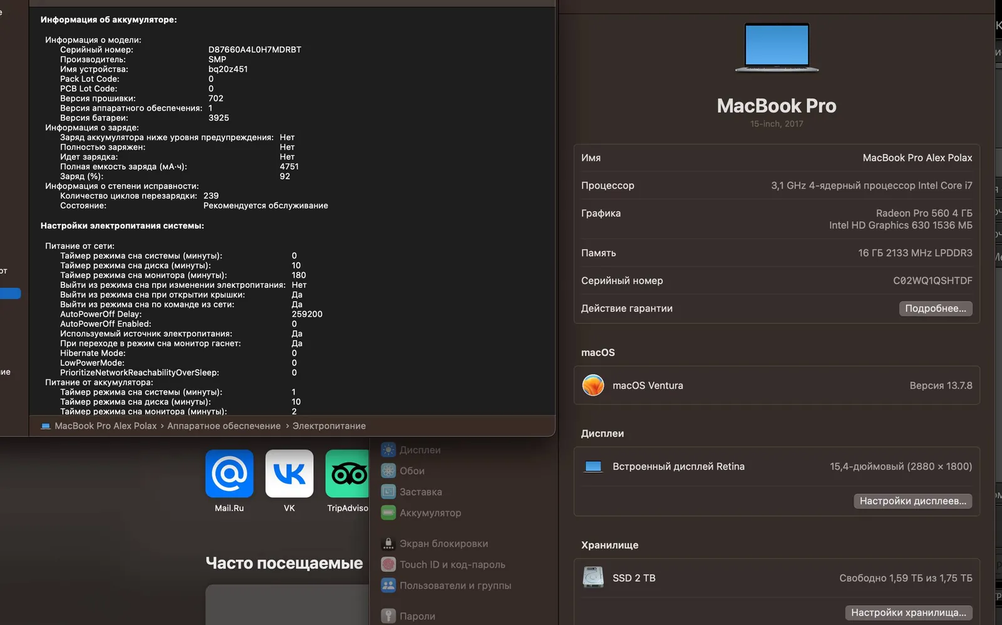Click Питание от аккумулятора section label
This screenshot has width=1002, height=625.
click(x=99, y=382)
